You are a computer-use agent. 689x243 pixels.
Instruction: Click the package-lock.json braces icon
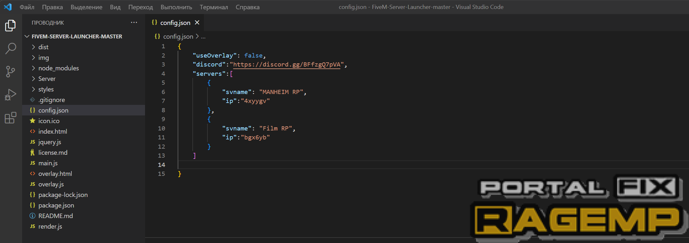point(32,195)
